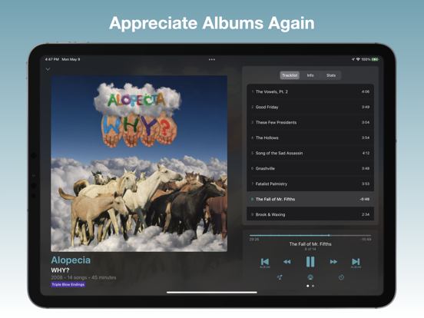
Task: Tap the Triple Blow Endings tag
Action: click(68, 284)
